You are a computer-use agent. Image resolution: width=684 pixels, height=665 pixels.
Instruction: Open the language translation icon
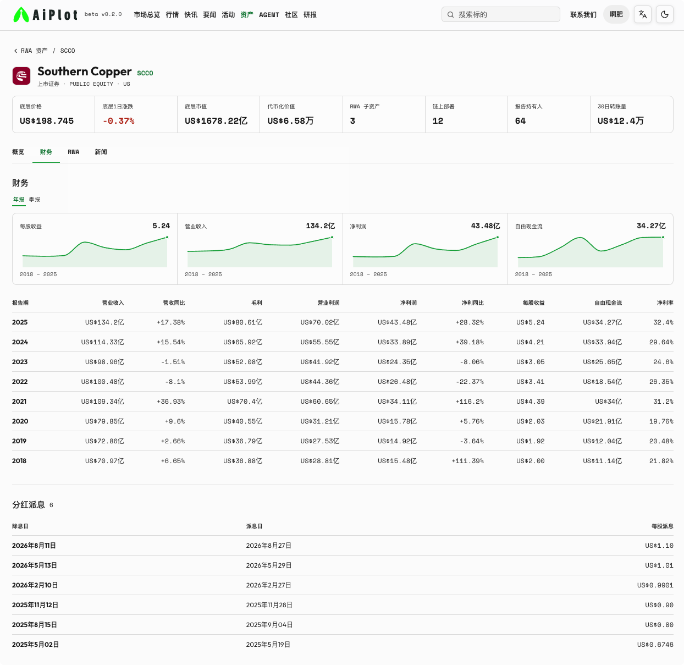643,14
